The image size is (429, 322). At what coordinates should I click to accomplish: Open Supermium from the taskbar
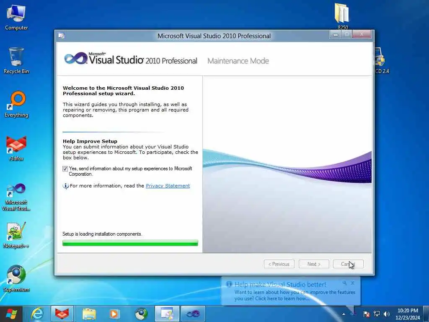point(141,314)
